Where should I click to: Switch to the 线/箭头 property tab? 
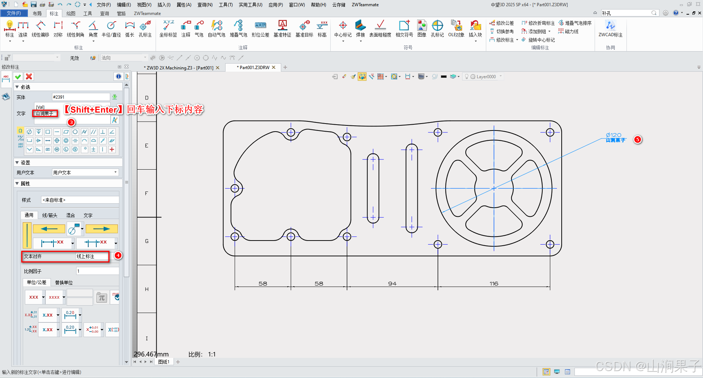[50, 215]
